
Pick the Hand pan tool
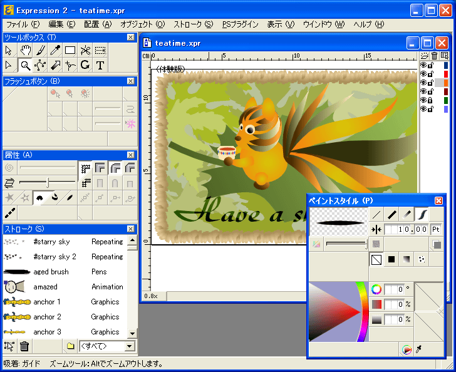click(25, 51)
